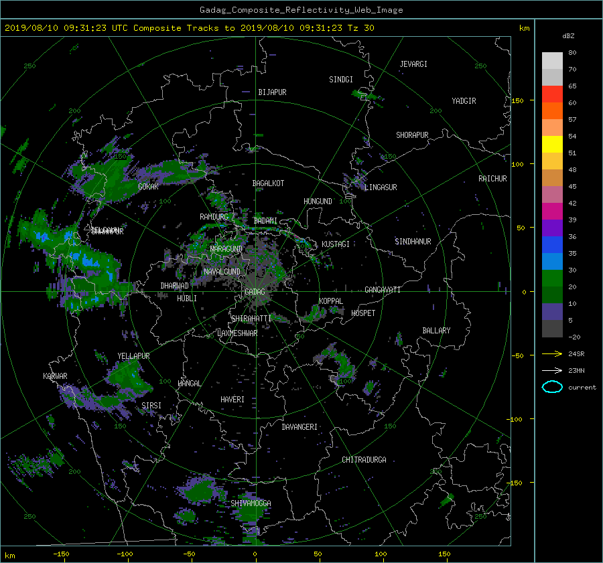The height and width of the screenshot is (563, 603).
Task: Click the KOPPAL city label
Action: pos(331,301)
